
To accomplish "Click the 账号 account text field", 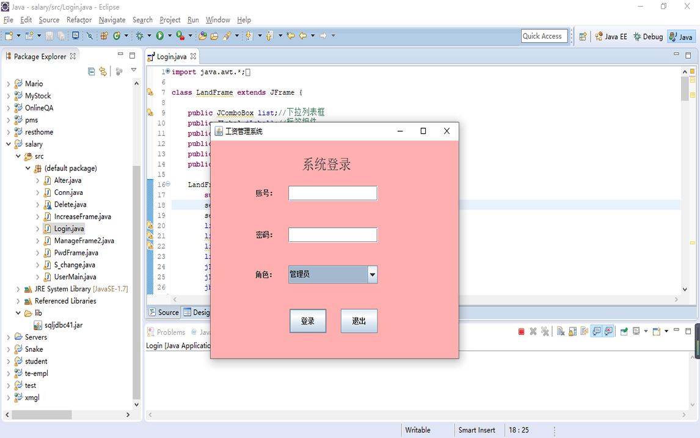I will [332, 193].
